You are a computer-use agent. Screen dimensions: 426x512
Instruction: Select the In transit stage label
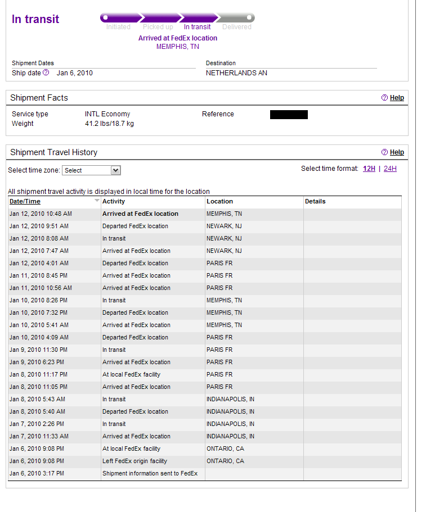tap(197, 27)
